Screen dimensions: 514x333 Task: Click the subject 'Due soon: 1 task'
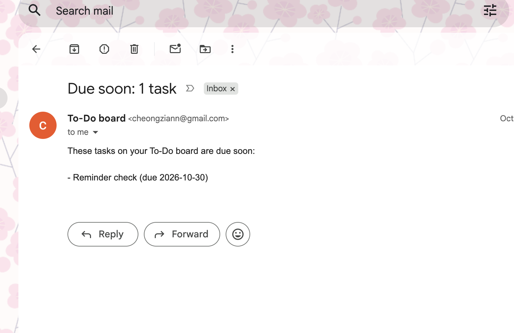(122, 89)
